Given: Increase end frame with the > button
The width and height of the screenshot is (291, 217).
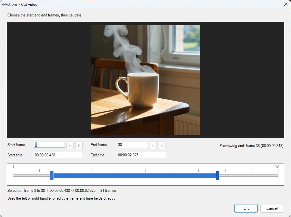Looking at the screenshot, I should 162,145.
